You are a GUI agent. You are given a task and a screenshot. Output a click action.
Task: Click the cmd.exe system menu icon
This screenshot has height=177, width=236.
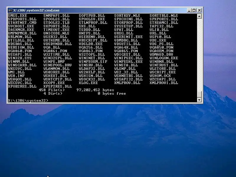pos(10,10)
